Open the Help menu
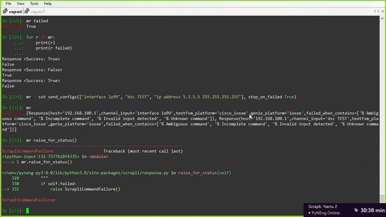The image size is (386, 217). pos(48,4)
